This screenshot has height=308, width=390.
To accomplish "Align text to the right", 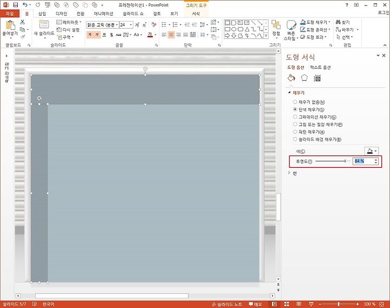I will 178,35.
